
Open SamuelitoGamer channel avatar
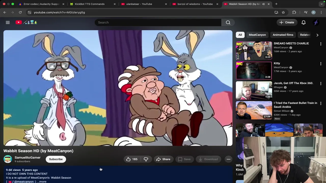pyautogui.click(x=8, y=159)
